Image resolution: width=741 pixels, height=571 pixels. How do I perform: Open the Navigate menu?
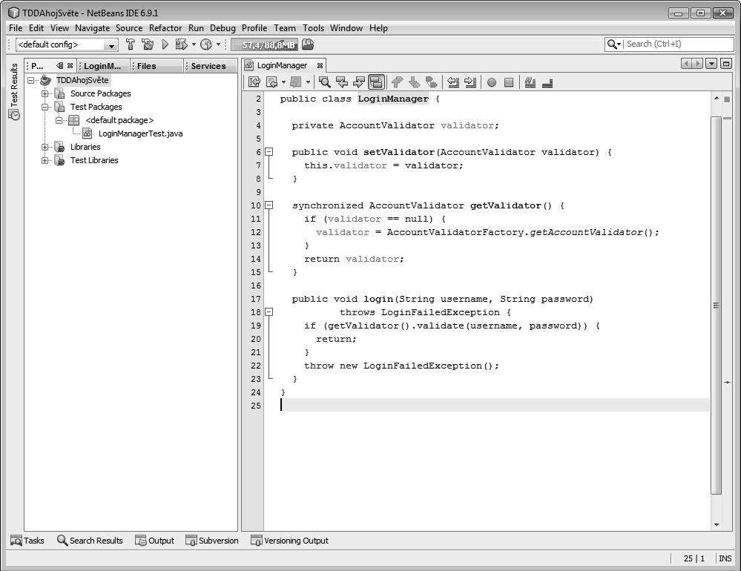click(92, 28)
